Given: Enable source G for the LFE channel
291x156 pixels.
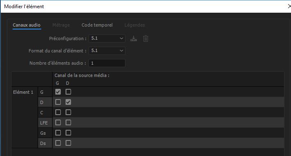Looking at the screenshot, I should click(x=58, y=122).
